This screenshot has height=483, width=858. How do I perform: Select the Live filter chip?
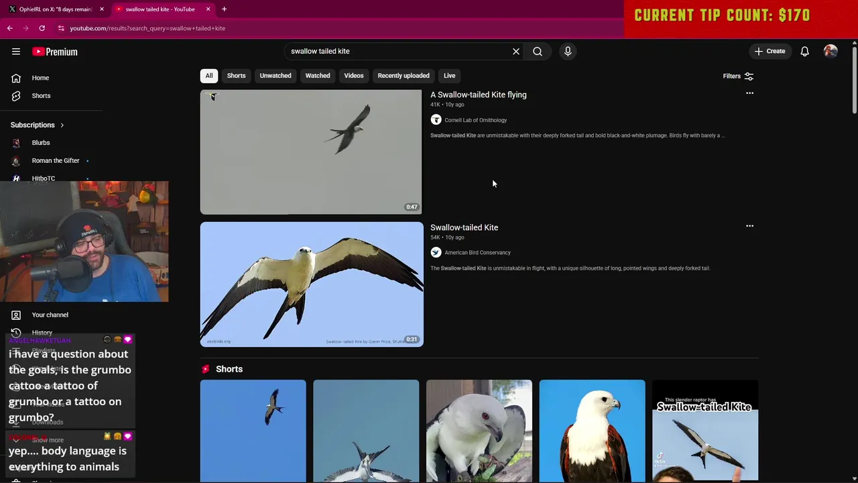[x=449, y=76]
